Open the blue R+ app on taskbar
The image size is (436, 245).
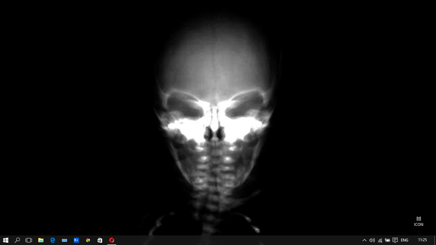76,240
